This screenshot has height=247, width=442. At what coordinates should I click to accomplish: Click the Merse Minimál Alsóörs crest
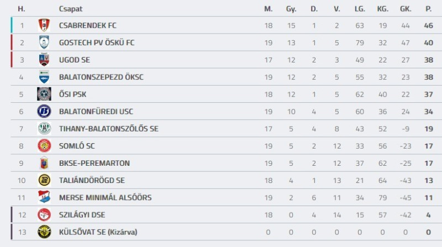coord(44,197)
